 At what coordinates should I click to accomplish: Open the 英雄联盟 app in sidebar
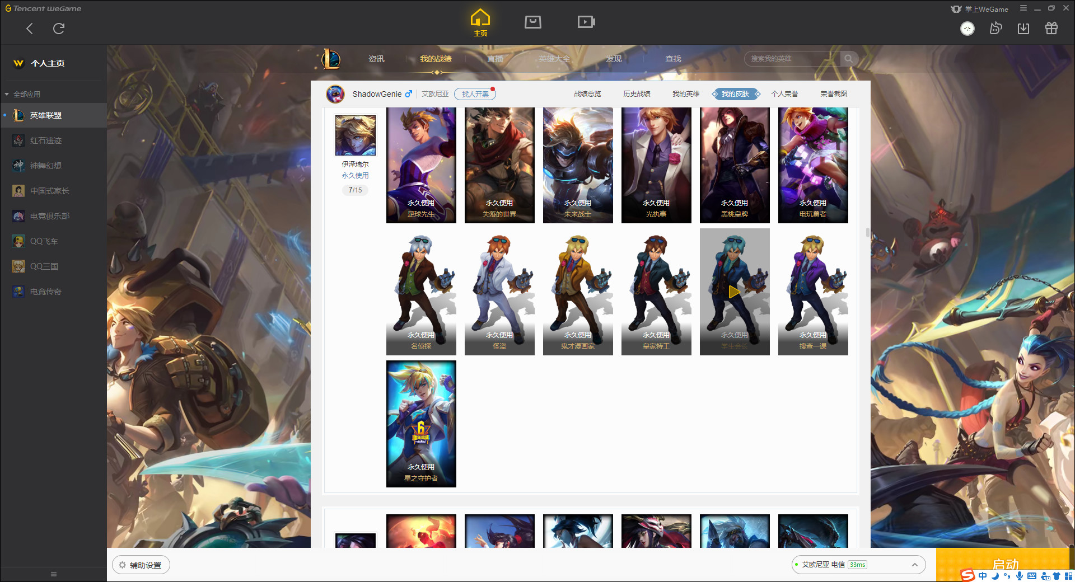[x=53, y=115]
